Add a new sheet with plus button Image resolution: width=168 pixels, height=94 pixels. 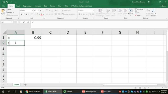tap(25, 85)
